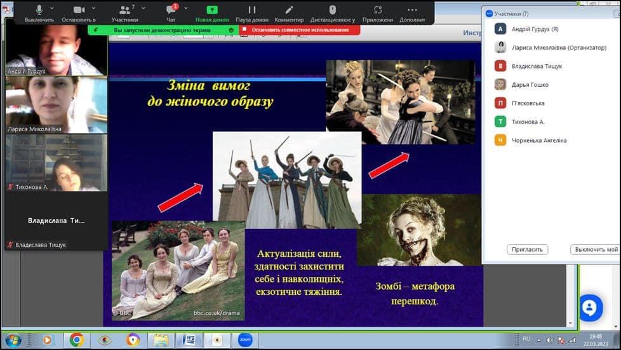621x350 pixels.
Task: Select Лариса Миколаївна video tile
Action: pyautogui.click(x=57, y=105)
